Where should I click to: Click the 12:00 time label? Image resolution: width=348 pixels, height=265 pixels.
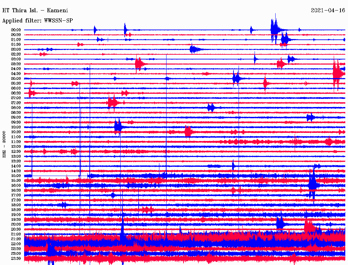[x=16, y=147]
